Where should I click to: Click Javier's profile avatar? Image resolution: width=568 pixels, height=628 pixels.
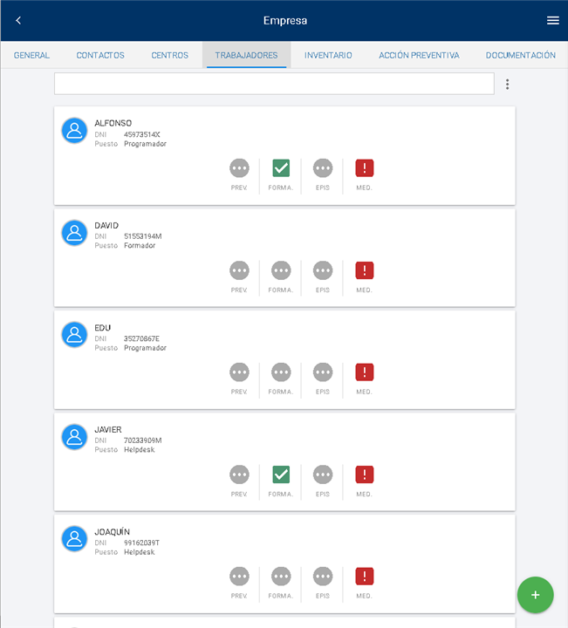74,437
